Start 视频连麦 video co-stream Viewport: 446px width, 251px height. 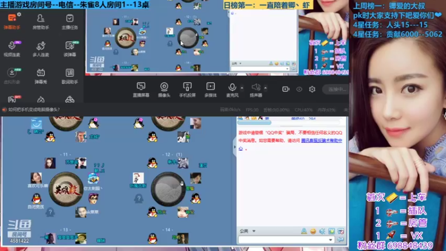point(12,49)
